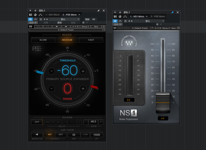The width and height of the screenshot is (206, 150).
Task: Go to next preset in PSE window
Action: (47, 19)
